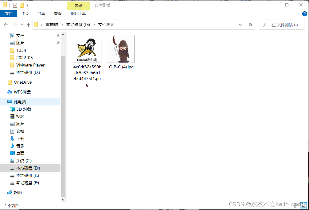Click the folder icon in the address bar
This screenshot has height=210, width=309.
pyautogui.click(x=36, y=25)
